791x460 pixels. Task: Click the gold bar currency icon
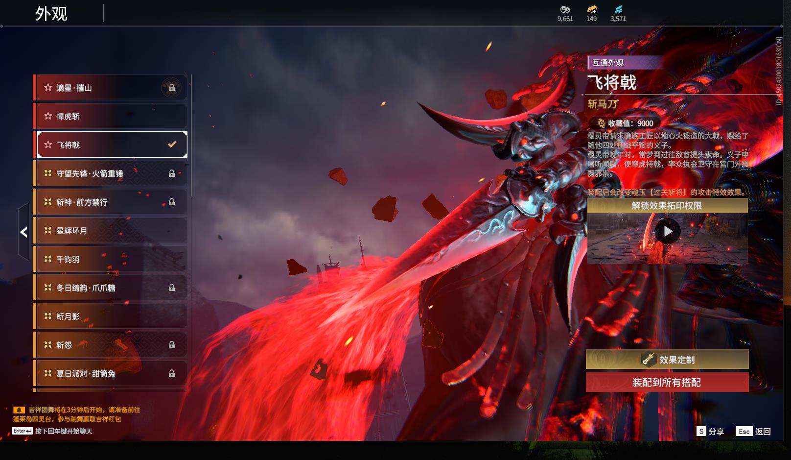tap(591, 9)
